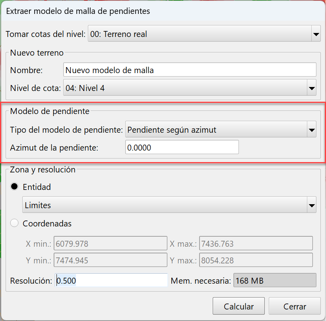Select the Entidad radio button
Image resolution: width=326 pixels, height=321 pixels.
pyautogui.click(x=15, y=187)
